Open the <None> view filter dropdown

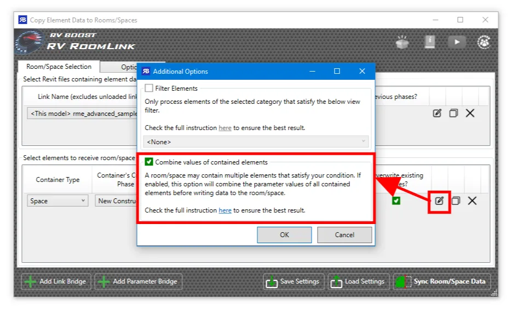(256, 142)
